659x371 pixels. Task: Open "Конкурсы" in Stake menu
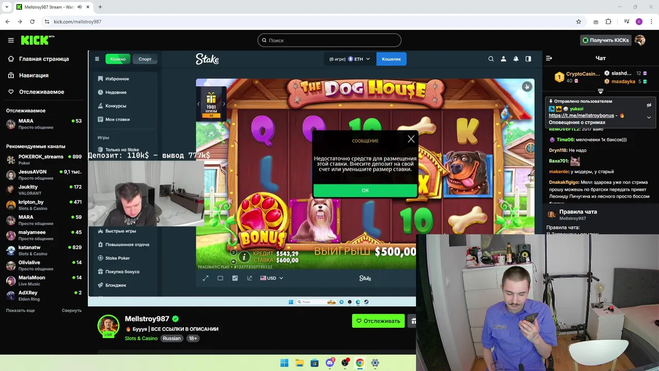[113, 106]
